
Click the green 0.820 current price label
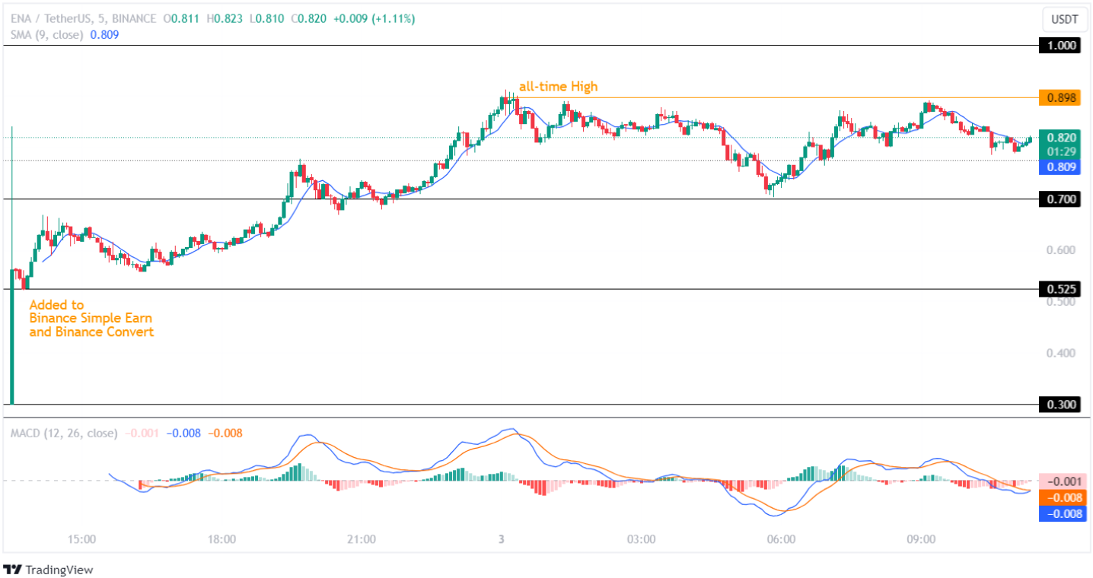[1060, 138]
